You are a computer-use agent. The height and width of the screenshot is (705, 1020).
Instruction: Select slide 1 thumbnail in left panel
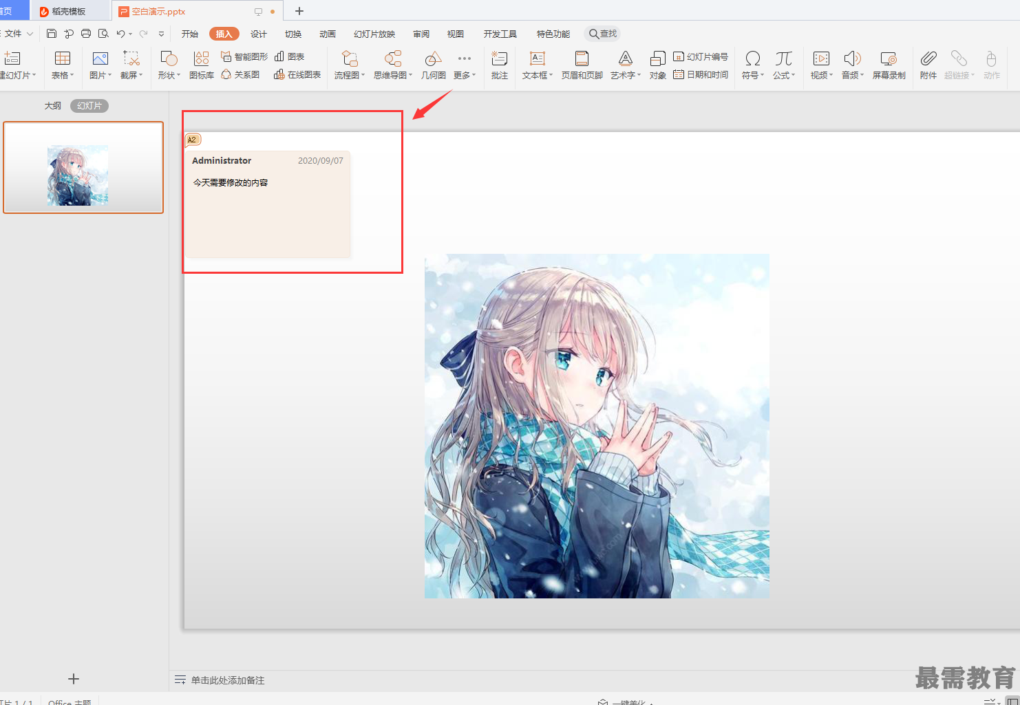[x=83, y=167]
